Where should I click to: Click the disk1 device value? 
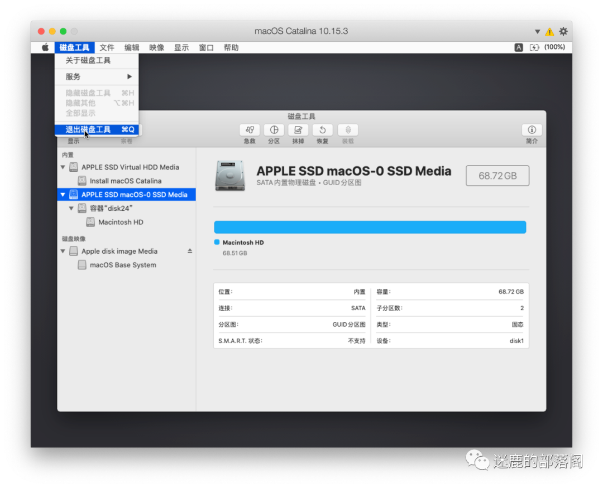point(516,340)
